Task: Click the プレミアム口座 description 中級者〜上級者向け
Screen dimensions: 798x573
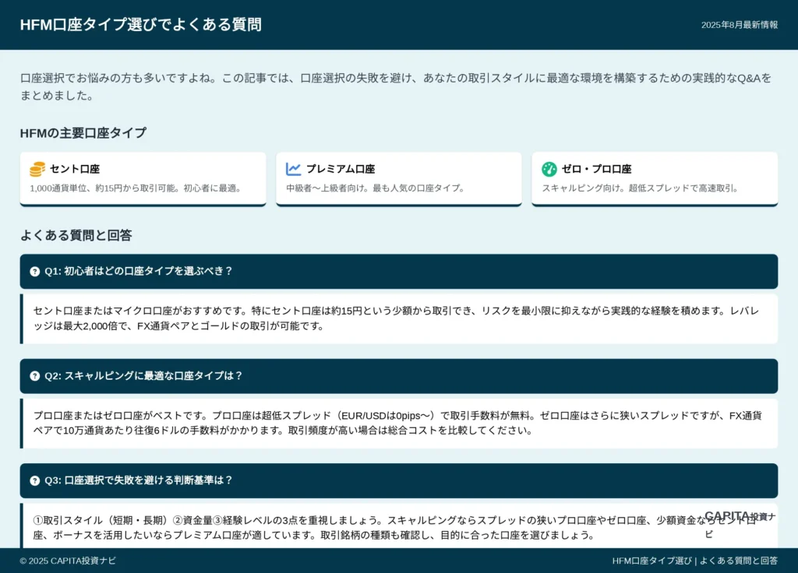Action: pos(376,188)
